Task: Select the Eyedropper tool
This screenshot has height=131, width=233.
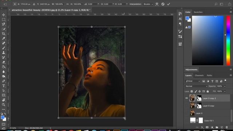Action: [4, 39]
